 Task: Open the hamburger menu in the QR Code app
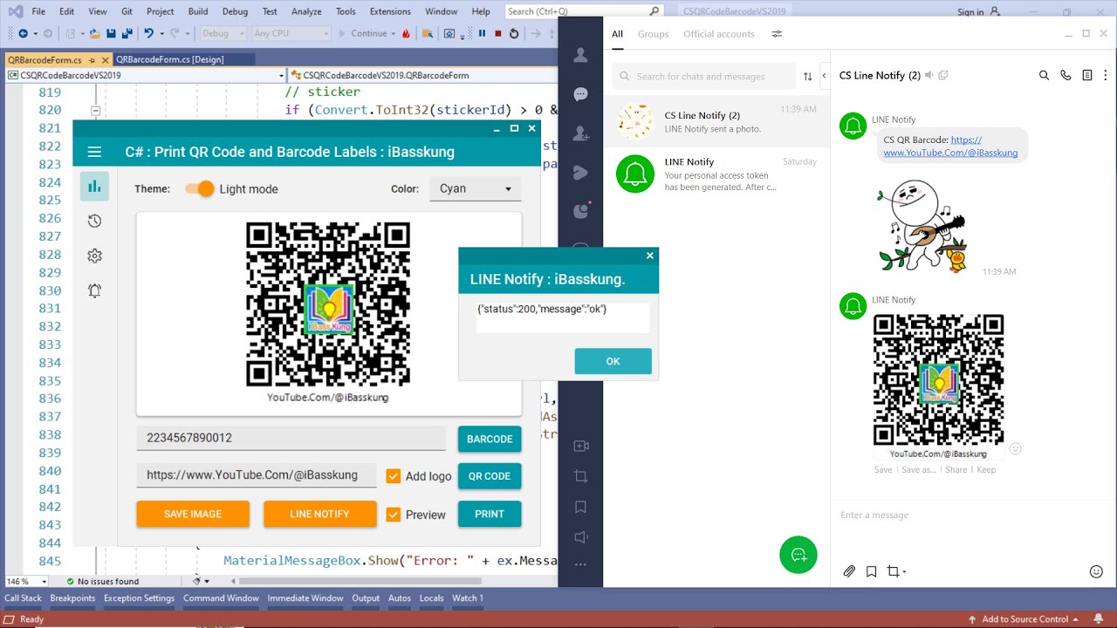point(94,152)
